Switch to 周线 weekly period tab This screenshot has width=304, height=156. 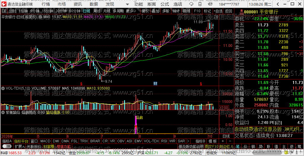[x=97, y=11]
